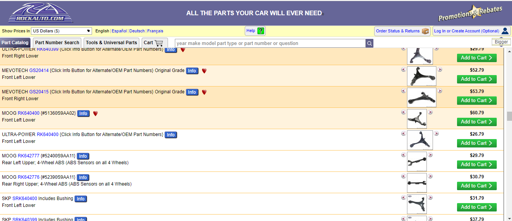Show next image for MEVOTECH GS20414
The image size is (512, 221).
[x=440, y=70]
